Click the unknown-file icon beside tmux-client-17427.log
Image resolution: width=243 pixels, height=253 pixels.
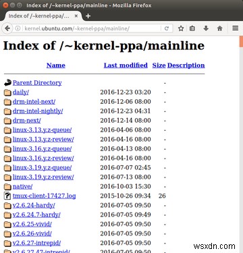point(7,196)
